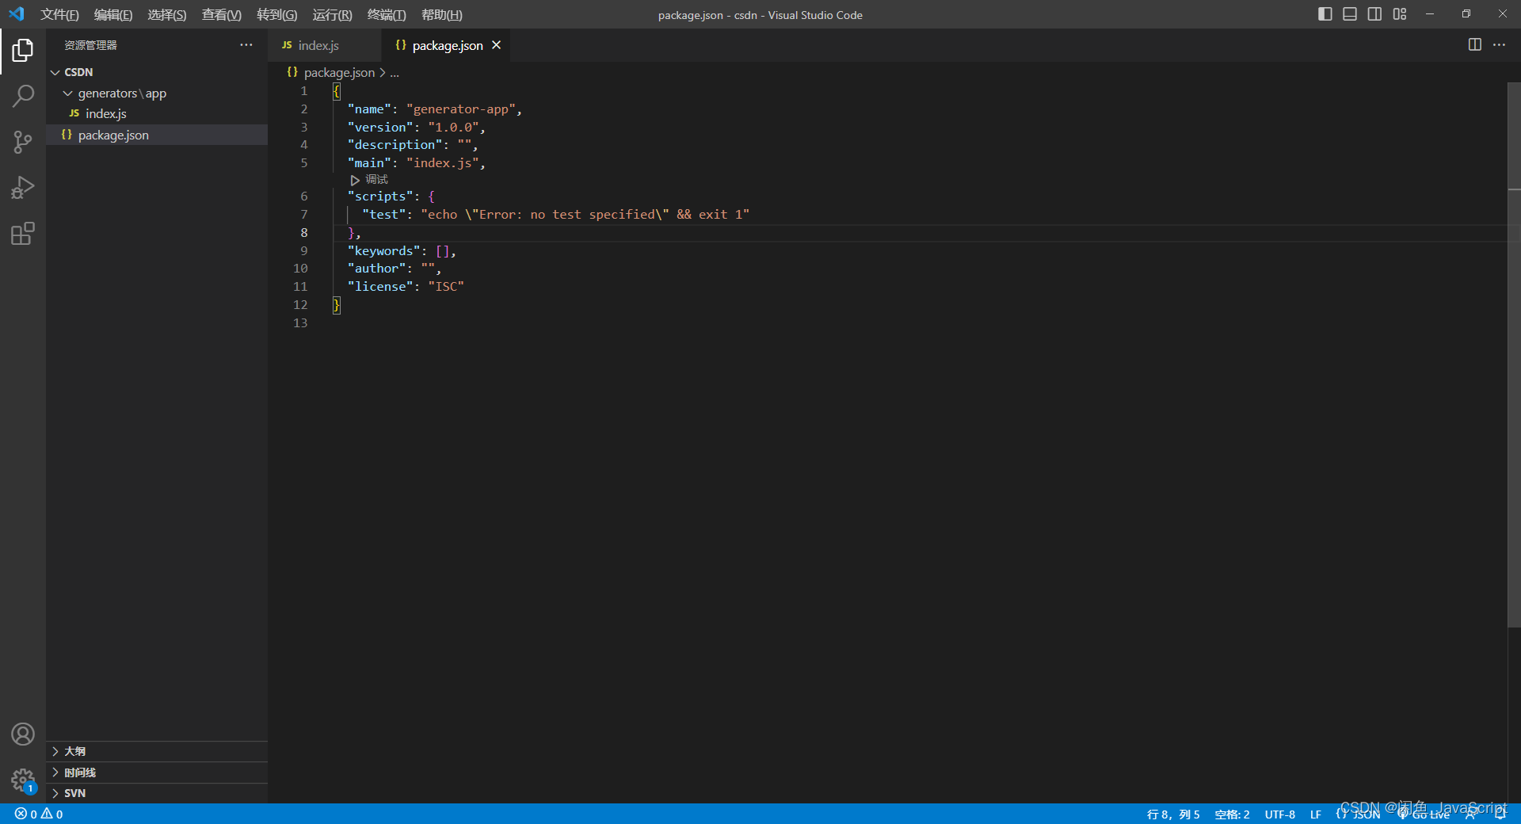Click the "ISC" license value
Image resolution: width=1521 pixels, height=824 pixels.
pyautogui.click(x=446, y=287)
